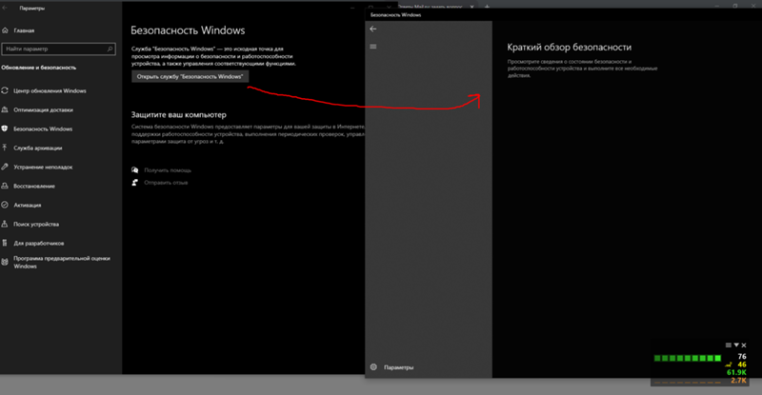Viewport: 762px width, 395px height.
Task: Click the Центр обновления Windows refresh icon
Action: coord(5,90)
